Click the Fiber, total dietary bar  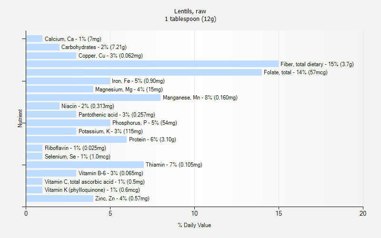[152, 64]
